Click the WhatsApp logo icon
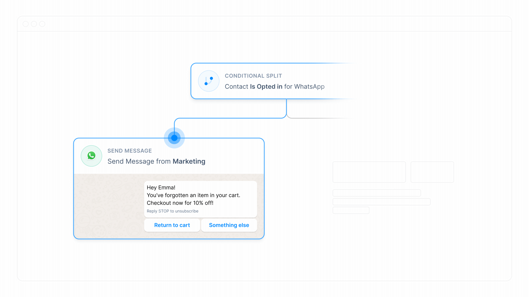 click(x=91, y=156)
